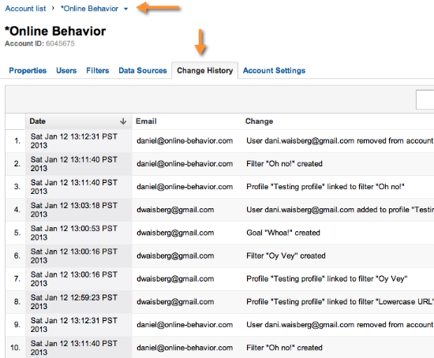
Task: Open the *Online Behavior breadcrumb link
Action: pyautogui.click(x=89, y=9)
